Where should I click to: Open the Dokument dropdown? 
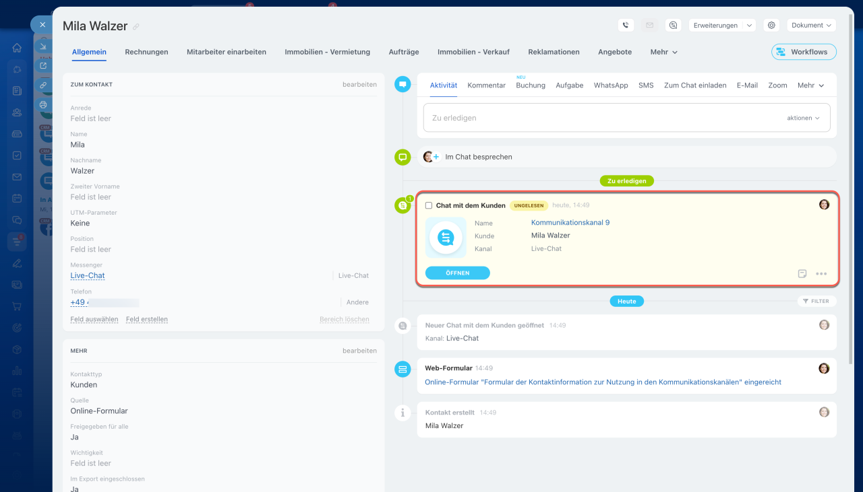(x=812, y=25)
